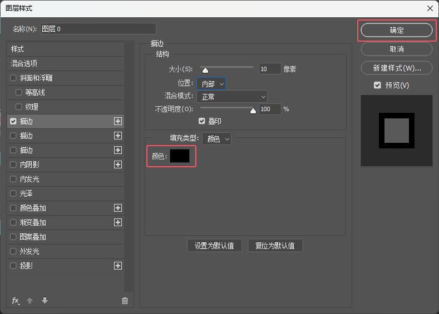Click the move effect up arrow icon

tap(29, 300)
